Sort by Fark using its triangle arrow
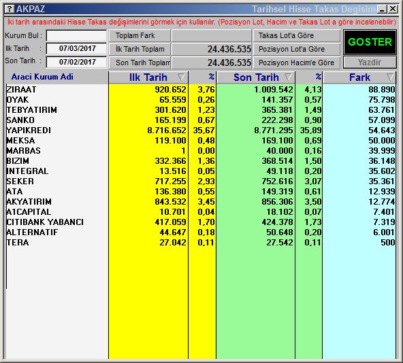Image resolution: width=403 pixels, height=363 pixels. (390, 77)
